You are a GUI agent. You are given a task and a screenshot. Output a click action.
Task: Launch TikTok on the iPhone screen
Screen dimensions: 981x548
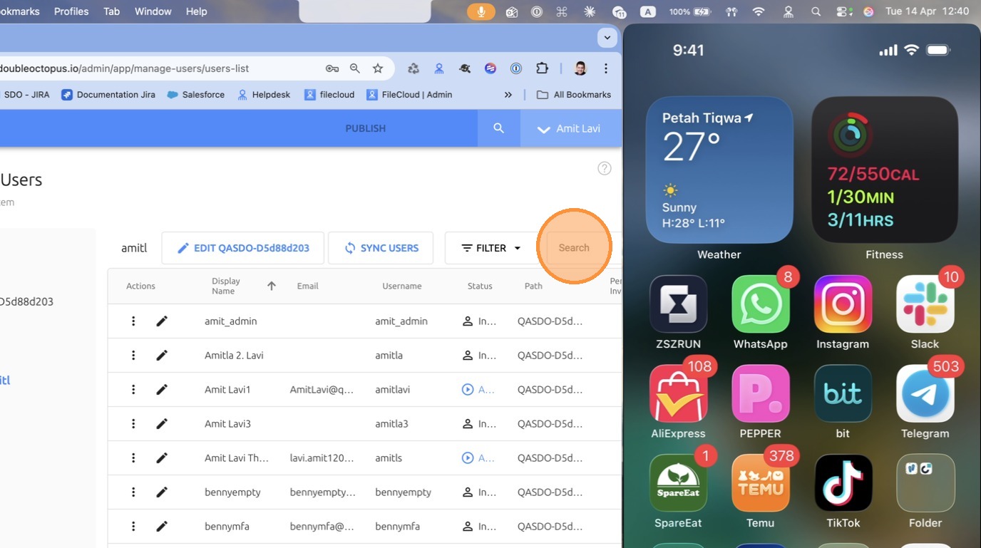coord(843,483)
